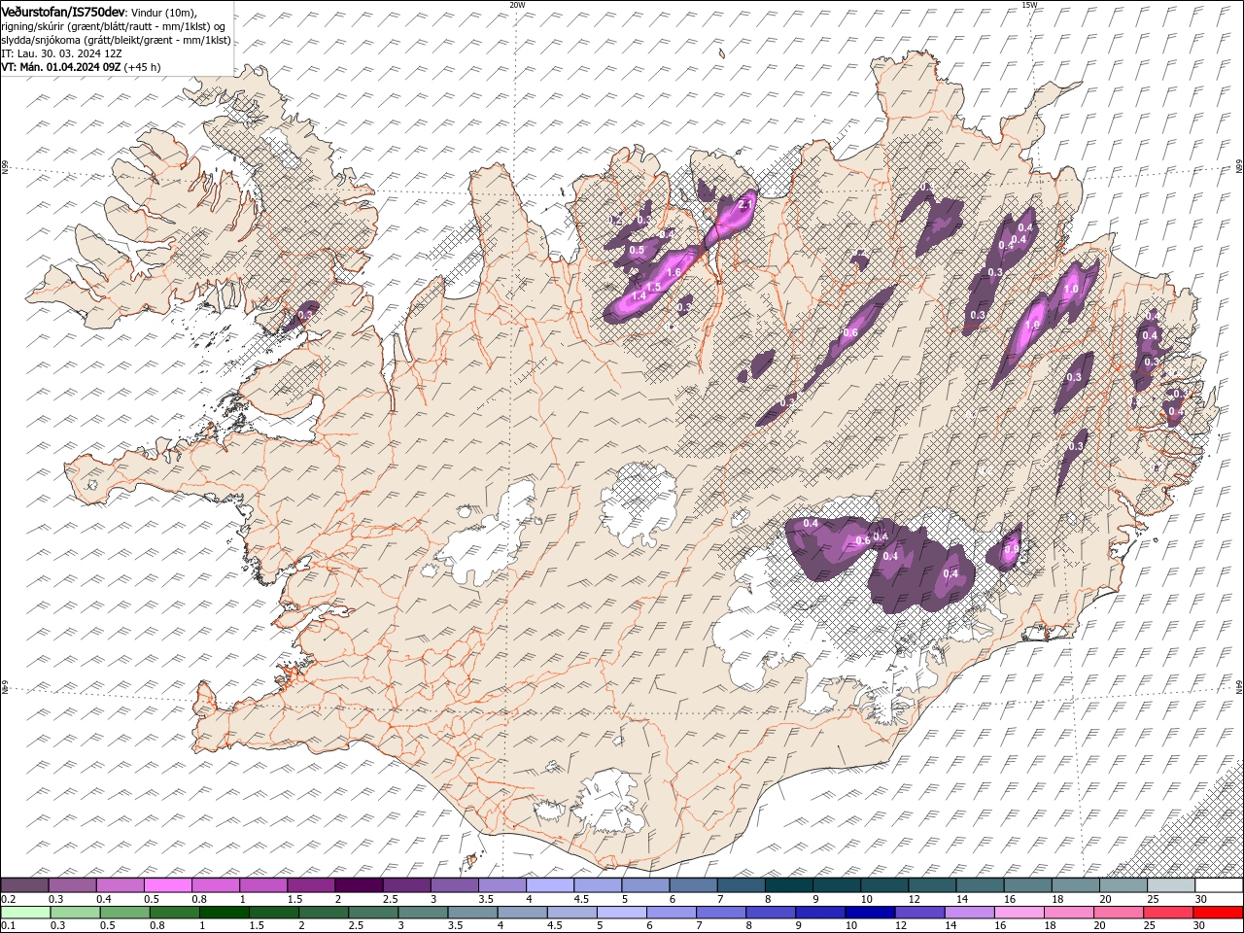Screen dimensions: 1244x933
Task: Choose the lilac 14–16 swatch in the bottom legend row
Action: pos(967,913)
